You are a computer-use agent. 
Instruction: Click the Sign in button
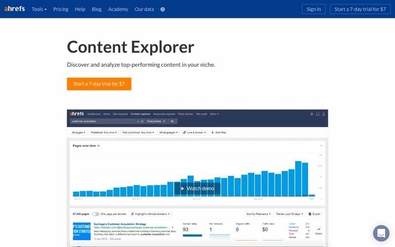pyautogui.click(x=314, y=9)
